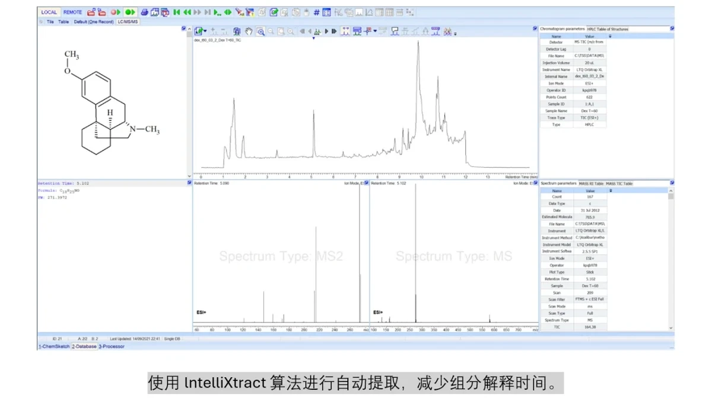This screenshot has width=712, height=400.
Task: Select the Sample Name row value Dex T=60
Action: [x=590, y=111]
